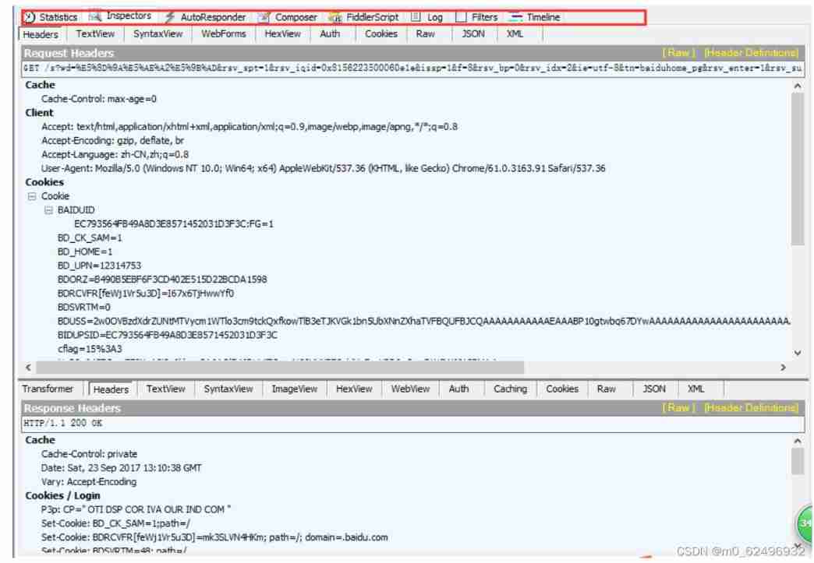Select BD_UPN=12314753 cookie row

99,266
